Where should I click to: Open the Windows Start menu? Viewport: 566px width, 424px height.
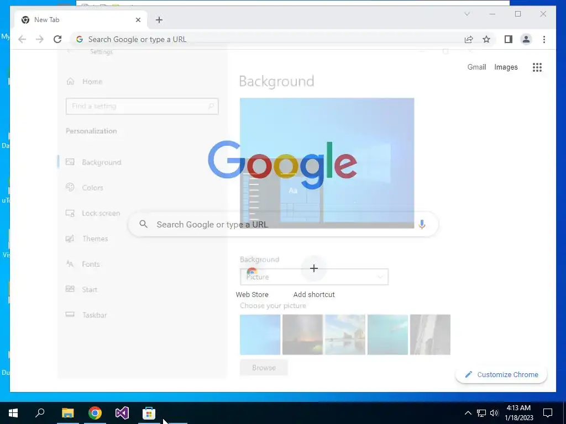pos(13,413)
